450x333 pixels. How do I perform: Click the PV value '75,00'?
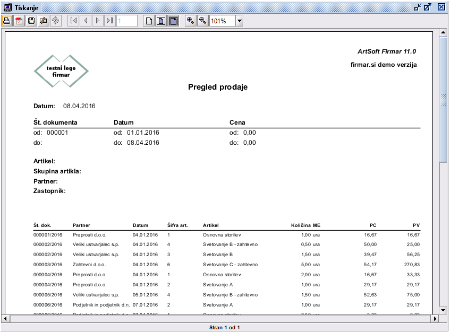click(413, 295)
